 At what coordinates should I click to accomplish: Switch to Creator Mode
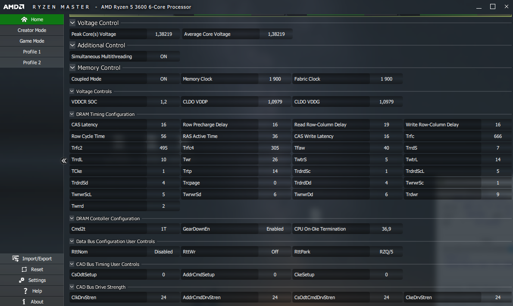[32, 30]
